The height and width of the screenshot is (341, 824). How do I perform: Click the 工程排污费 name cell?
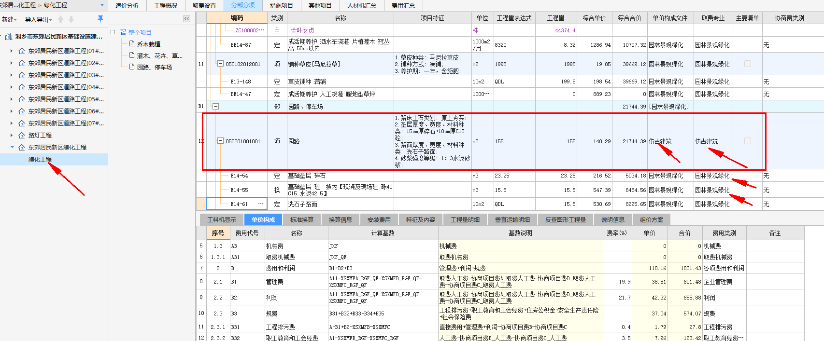(296, 327)
